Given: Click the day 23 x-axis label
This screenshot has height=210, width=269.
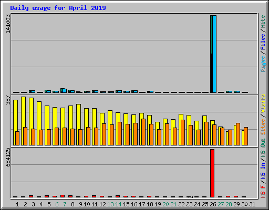Looking at the screenshot, I should [189, 204].
